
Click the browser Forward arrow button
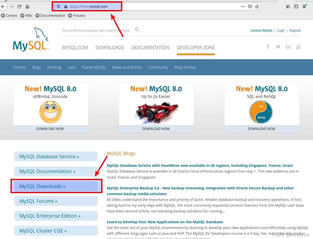(x=11, y=7)
